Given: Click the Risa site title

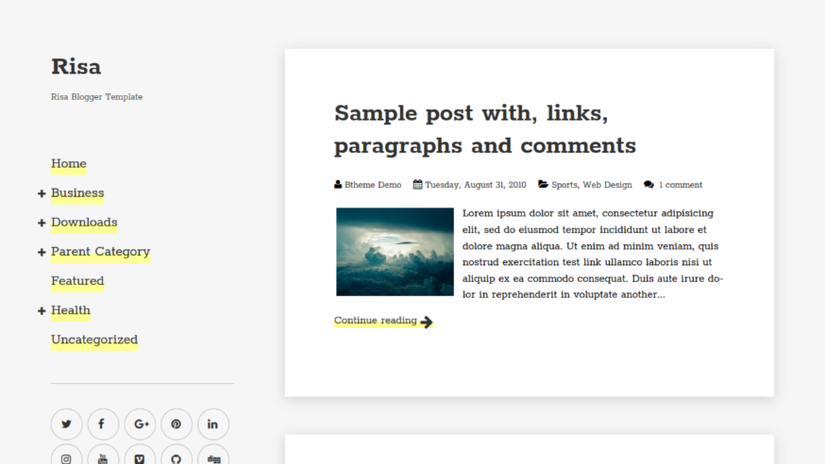Looking at the screenshot, I should coord(76,67).
